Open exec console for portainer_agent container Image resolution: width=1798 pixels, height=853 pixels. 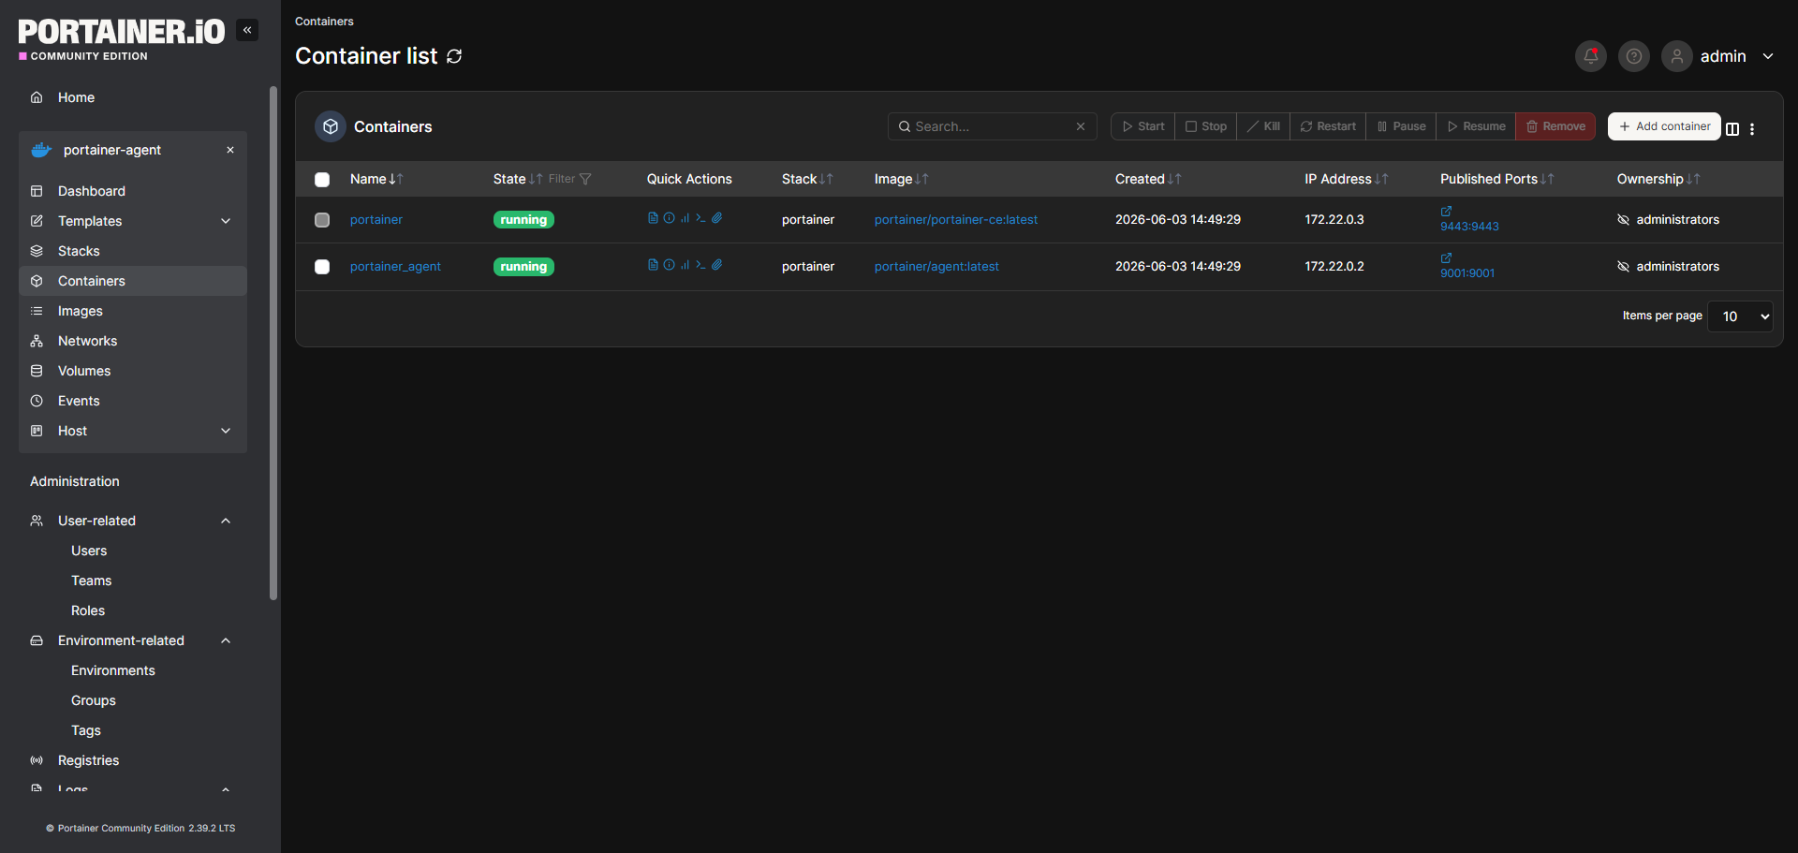(x=700, y=265)
